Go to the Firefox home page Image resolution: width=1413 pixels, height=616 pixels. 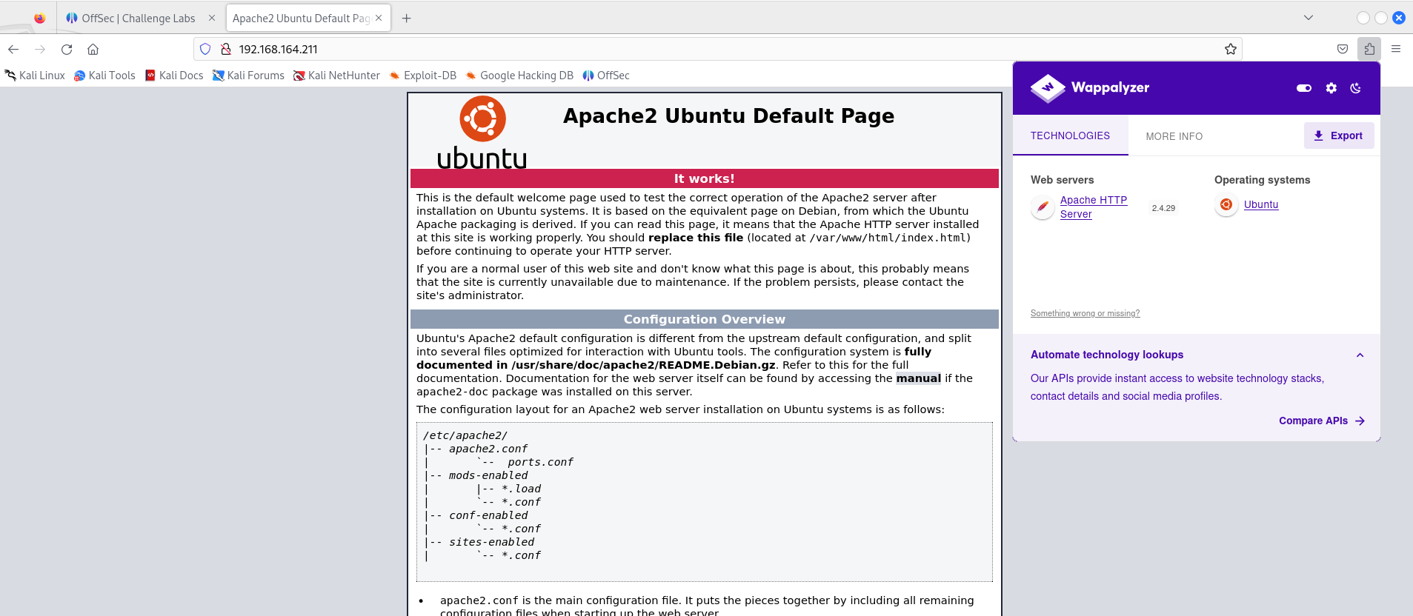(93, 50)
